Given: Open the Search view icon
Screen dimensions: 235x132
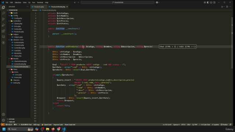Looking at the screenshot, I should point(3,13).
